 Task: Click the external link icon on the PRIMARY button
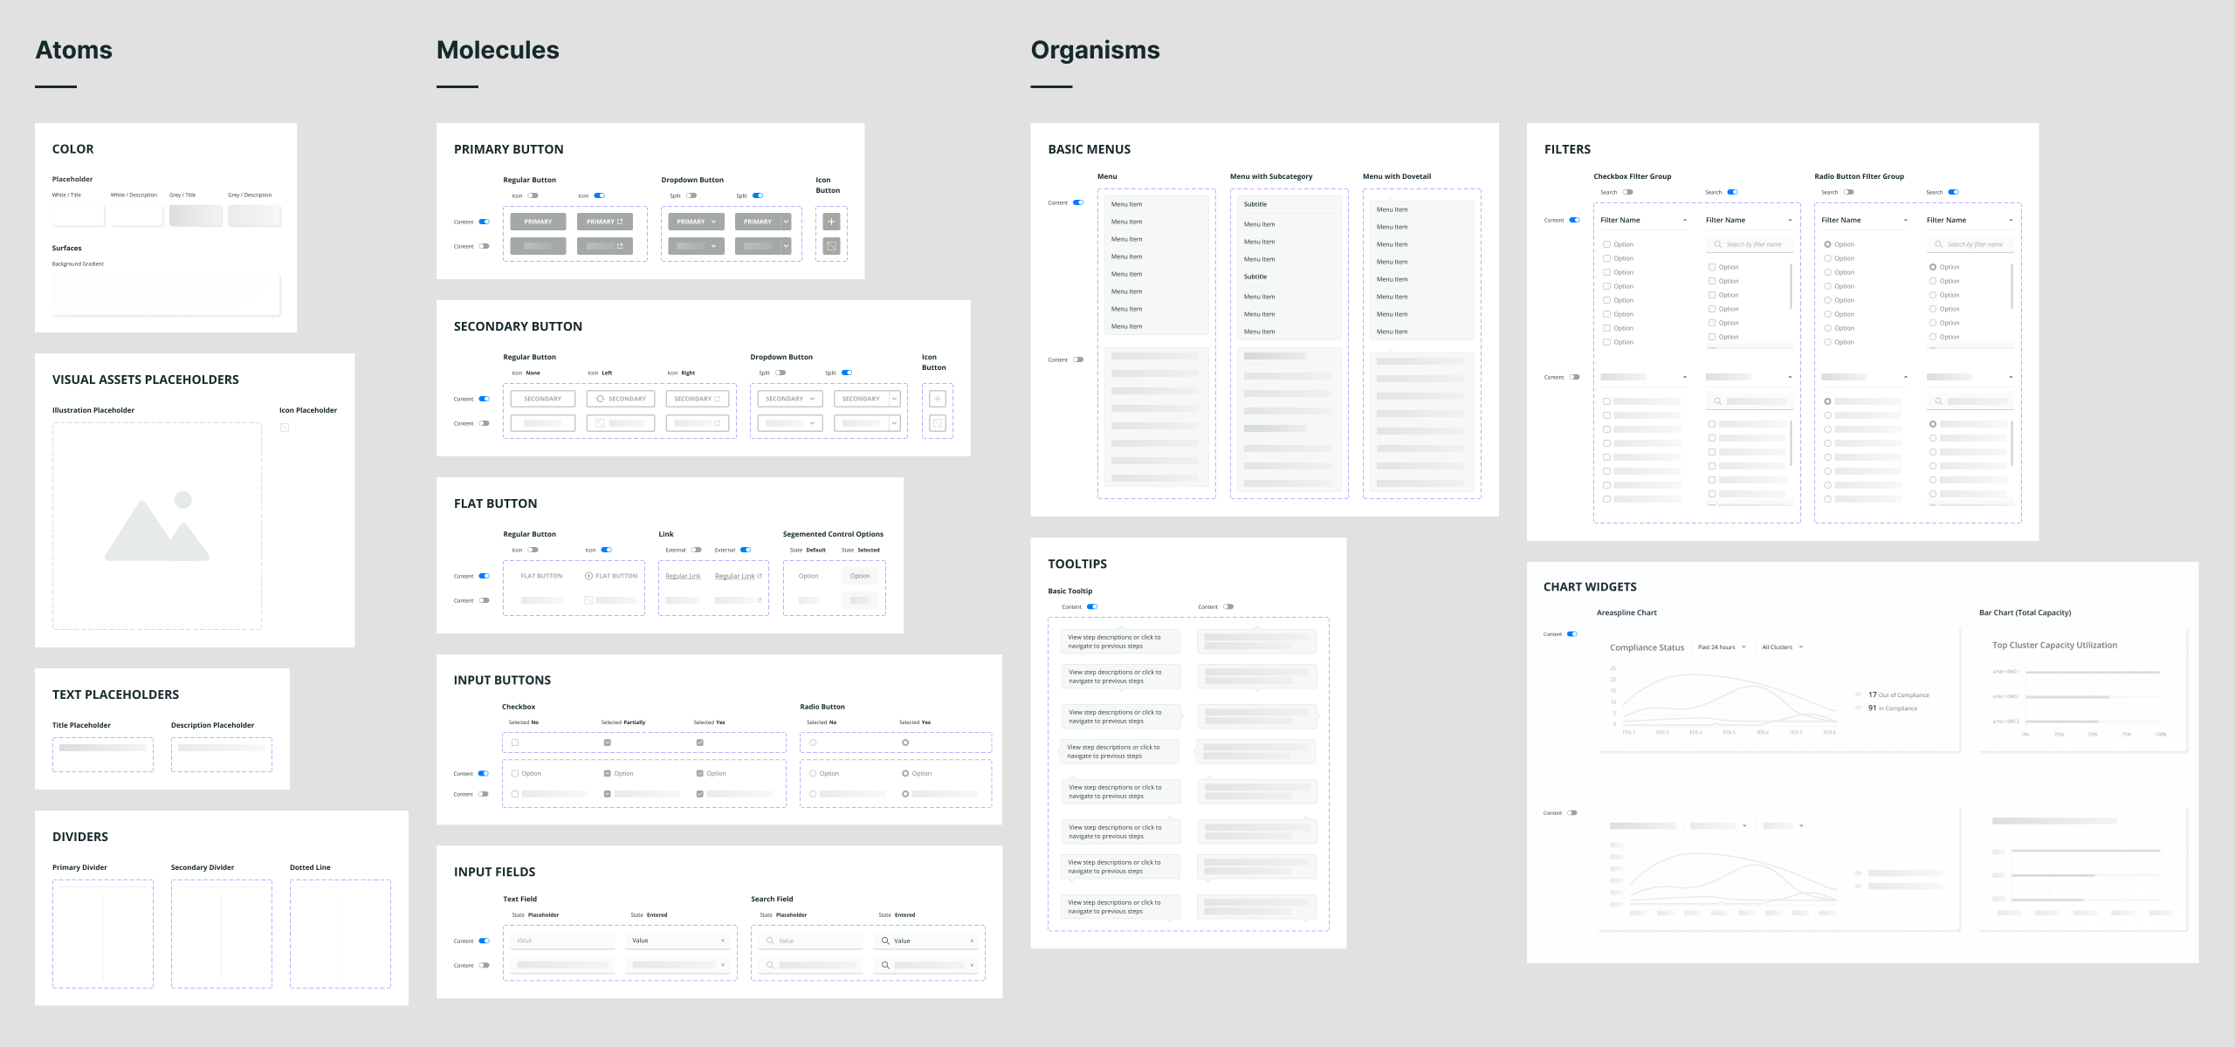coord(620,221)
